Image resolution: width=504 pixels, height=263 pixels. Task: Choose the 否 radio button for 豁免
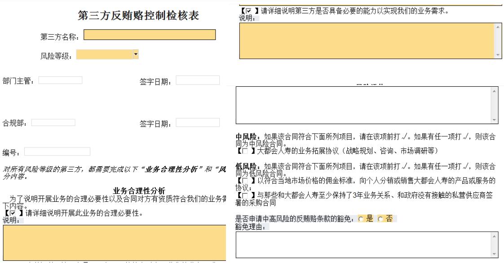click(380, 219)
